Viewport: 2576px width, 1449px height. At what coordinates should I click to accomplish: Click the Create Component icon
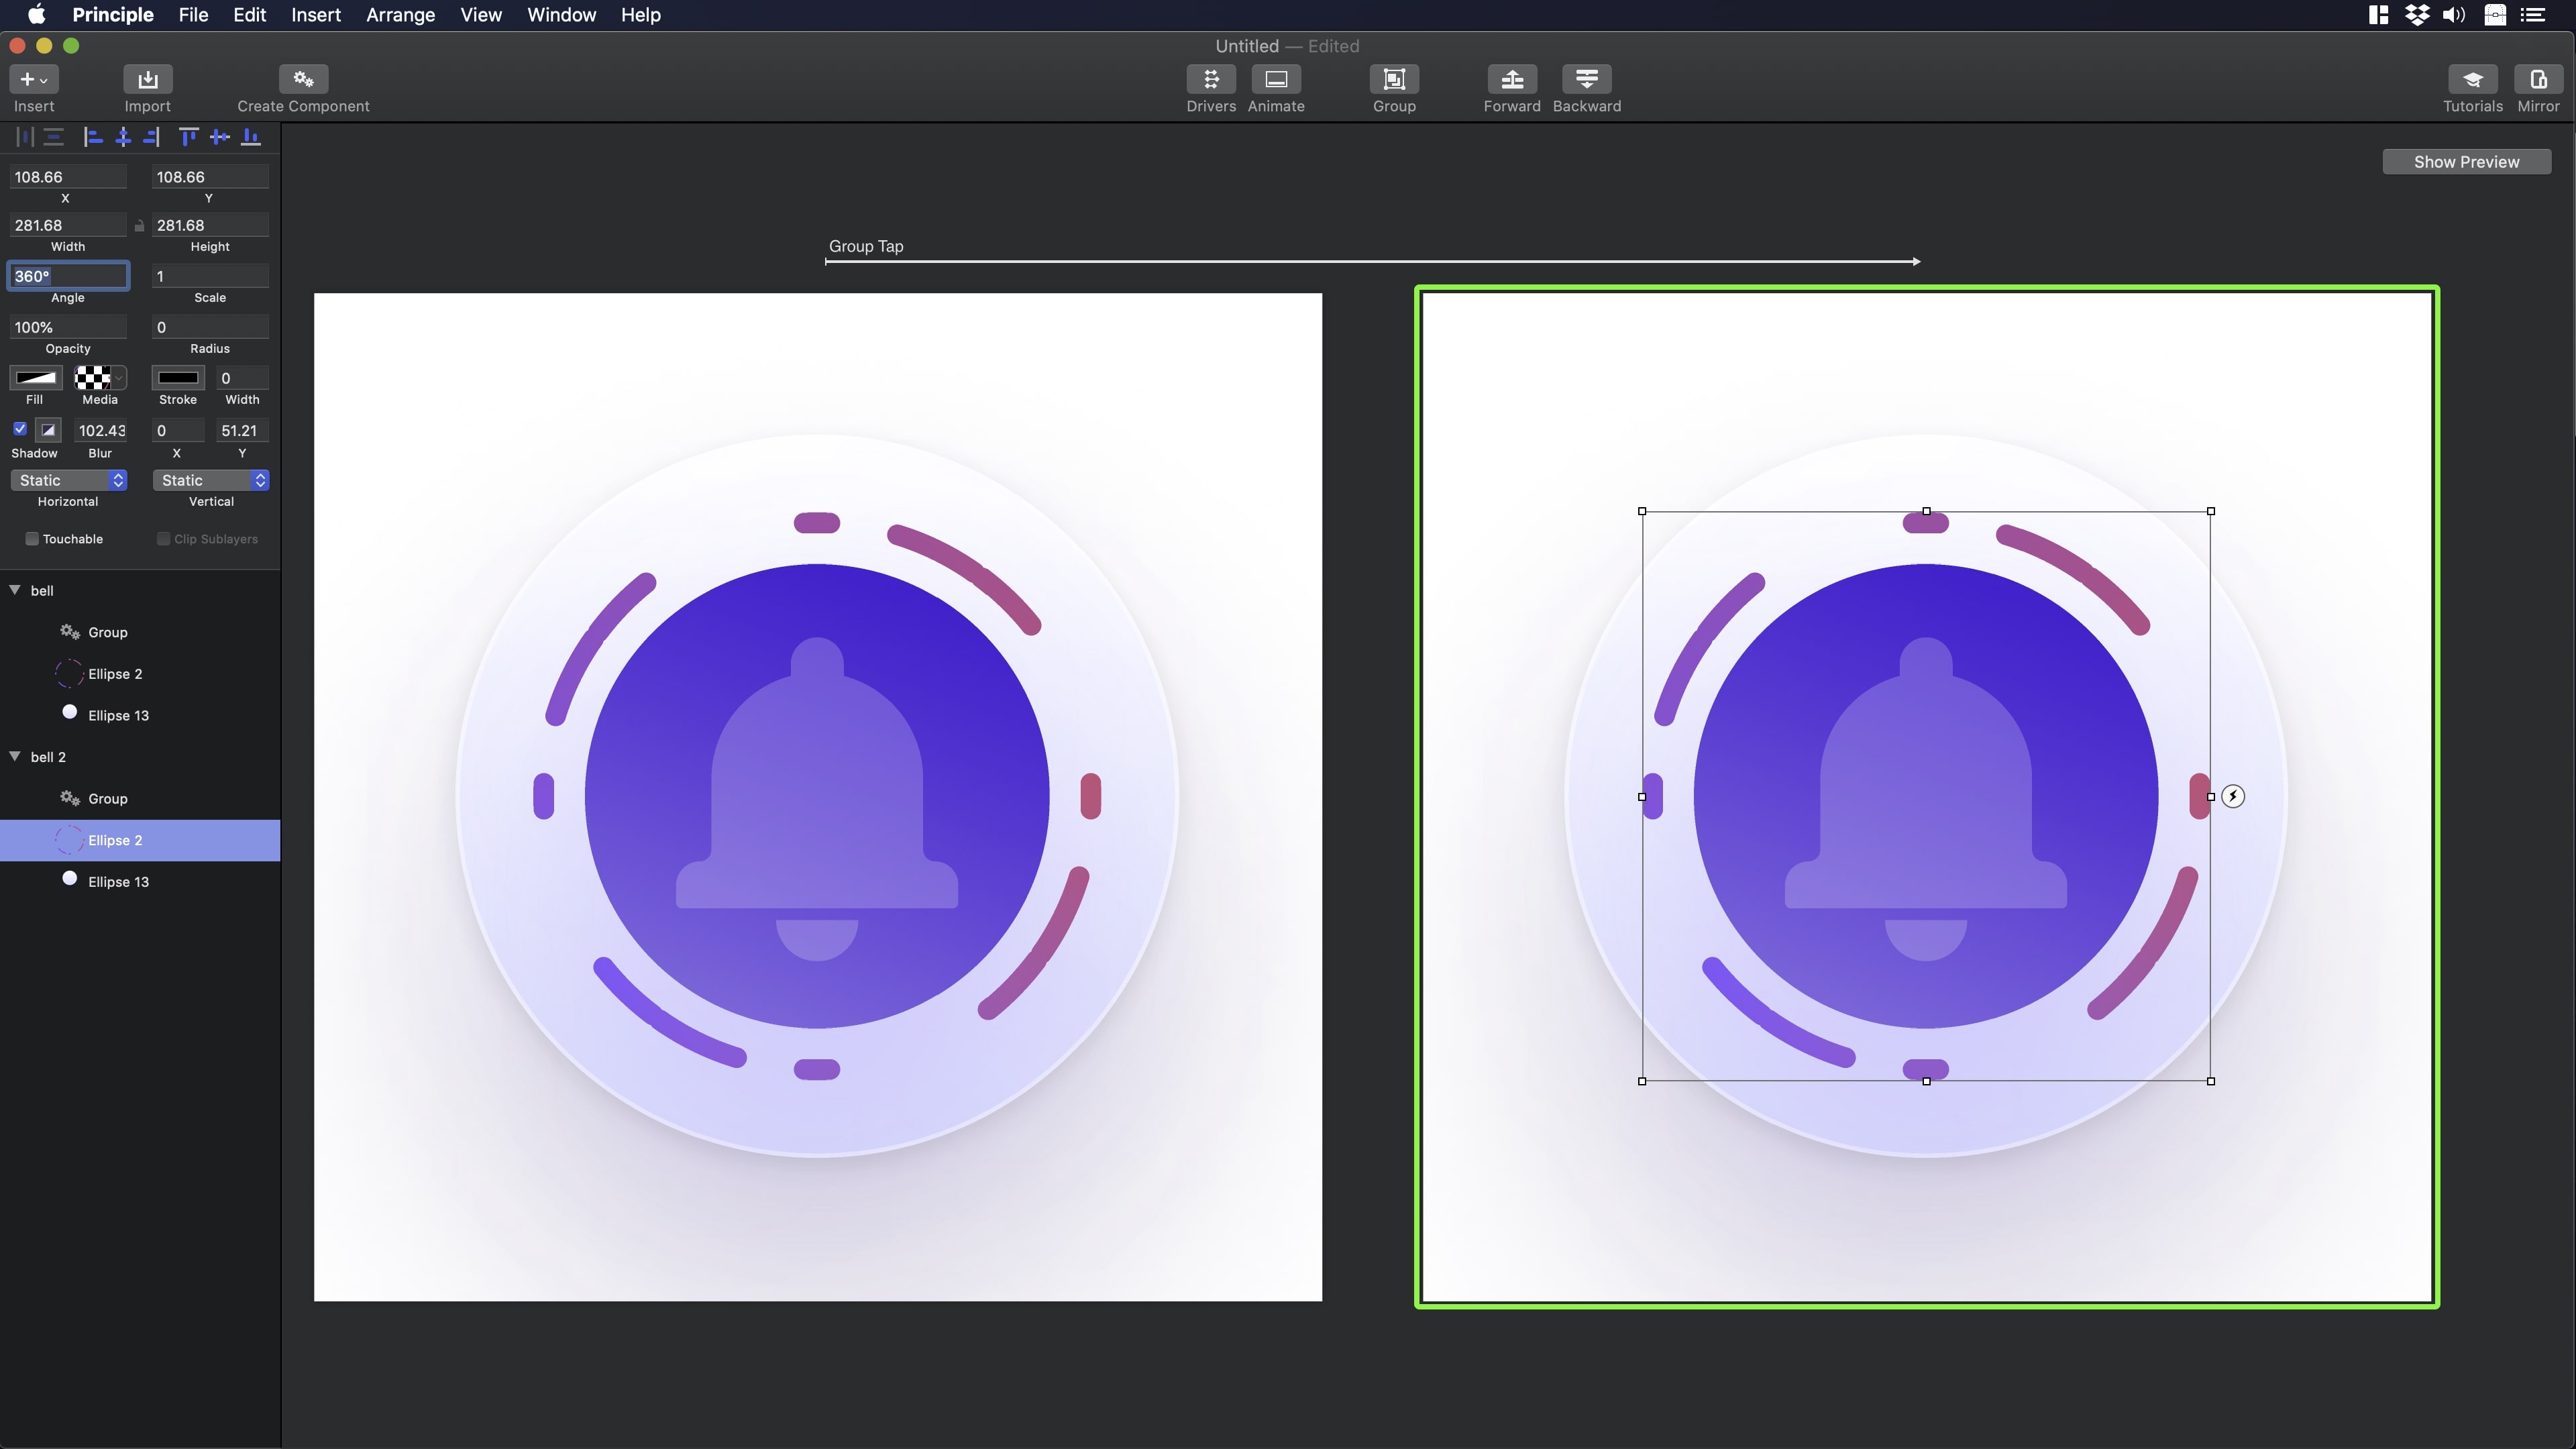pyautogui.click(x=303, y=79)
